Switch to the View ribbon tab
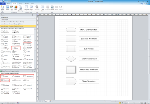This screenshot has width=150, height=104. tap(33, 4)
